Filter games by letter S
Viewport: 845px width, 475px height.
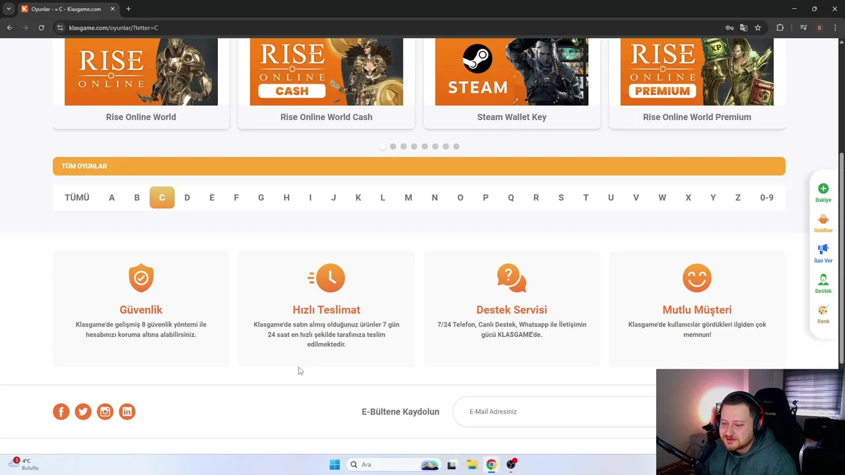pos(561,197)
